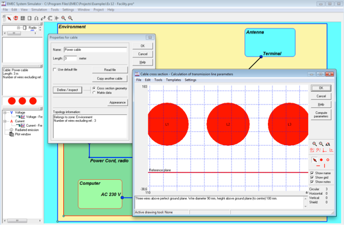Click the red circular source icon in toolbar

coord(16,18)
